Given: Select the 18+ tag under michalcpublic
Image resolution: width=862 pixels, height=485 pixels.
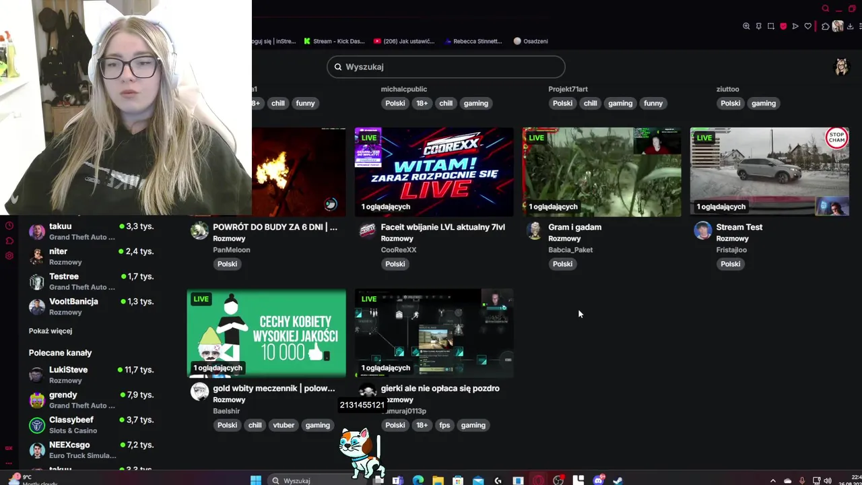Looking at the screenshot, I should [422, 103].
